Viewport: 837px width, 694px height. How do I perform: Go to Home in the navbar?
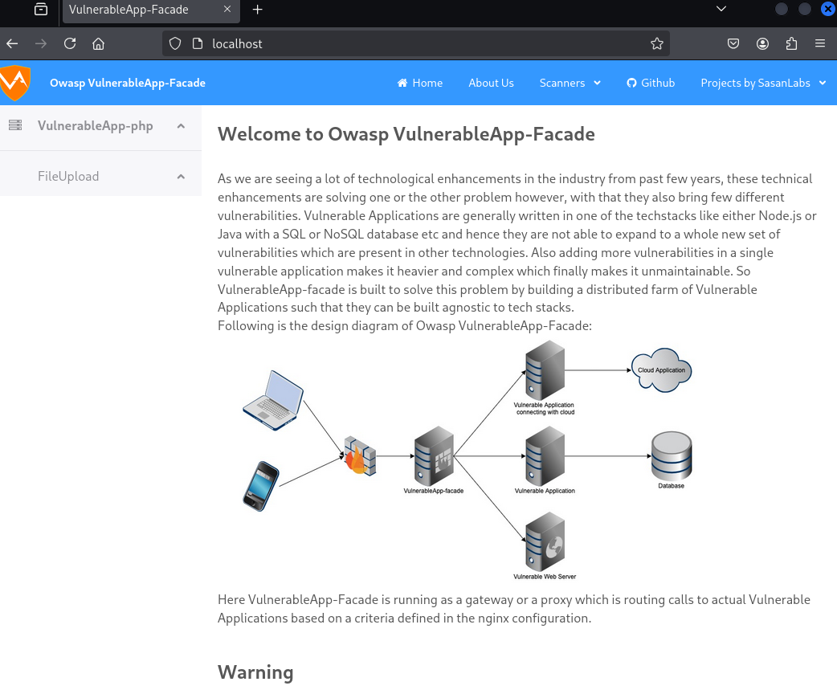tap(420, 83)
